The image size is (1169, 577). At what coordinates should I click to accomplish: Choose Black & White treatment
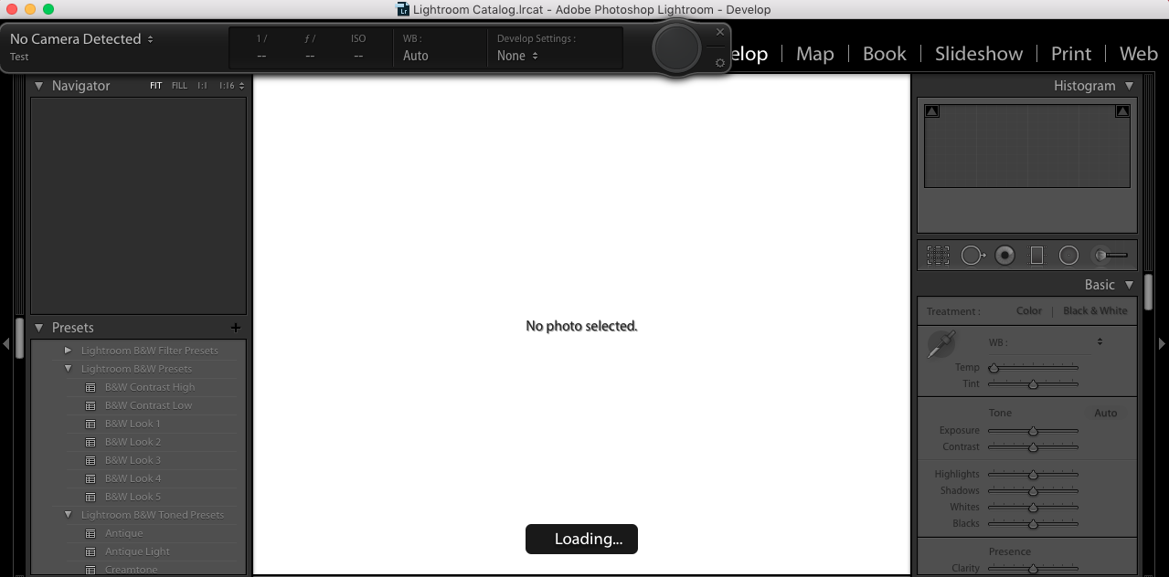[1095, 310]
